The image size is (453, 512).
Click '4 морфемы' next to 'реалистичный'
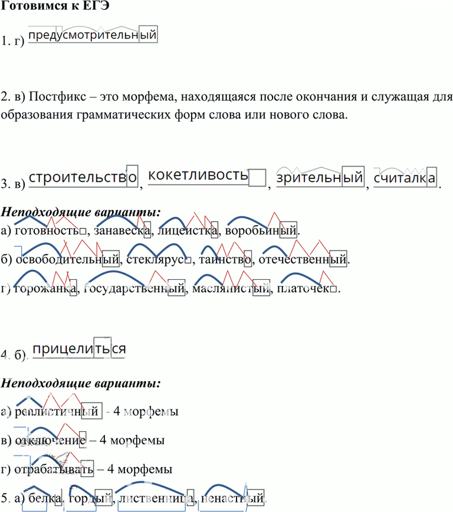pos(146,412)
